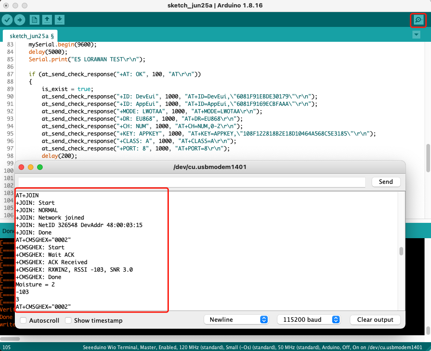The image size is (431, 351).
Task: Maximize serial monitor with the green button
Action: click(40, 167)
